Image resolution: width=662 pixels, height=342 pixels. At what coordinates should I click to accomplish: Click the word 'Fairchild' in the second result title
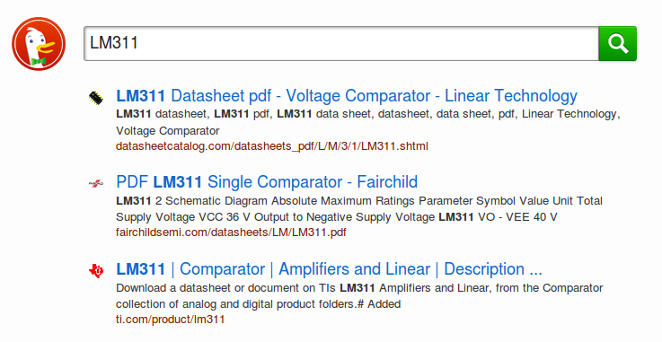click(387, 182)
